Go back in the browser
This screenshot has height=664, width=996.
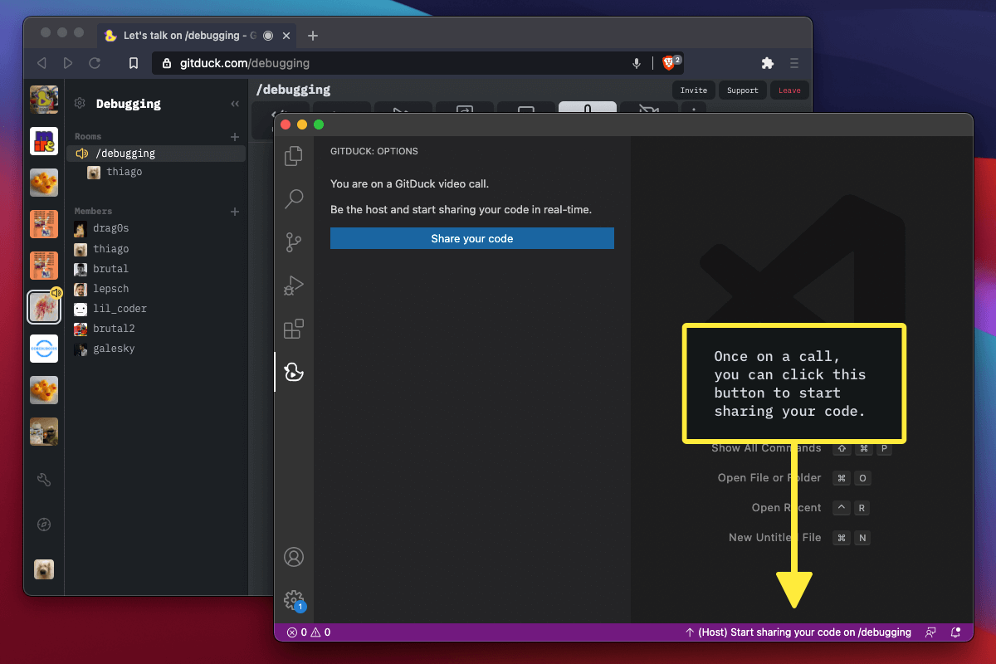click(41, 63)
